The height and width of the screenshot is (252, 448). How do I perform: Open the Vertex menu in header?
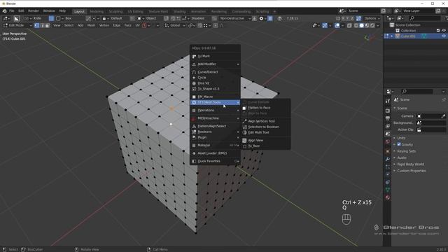click(x=104, y=25)
